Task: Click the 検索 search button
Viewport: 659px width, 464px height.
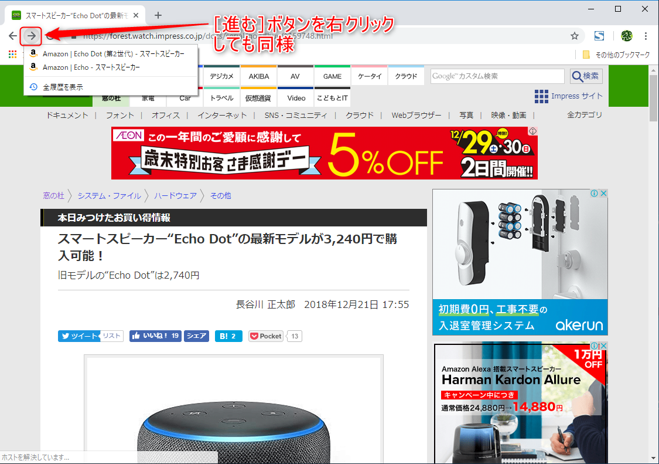Action: (585, 76)
